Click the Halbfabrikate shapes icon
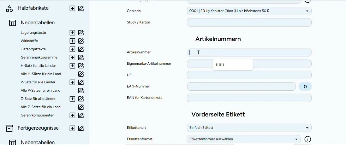Screen dimensions: 346x145 click(9, 8)
